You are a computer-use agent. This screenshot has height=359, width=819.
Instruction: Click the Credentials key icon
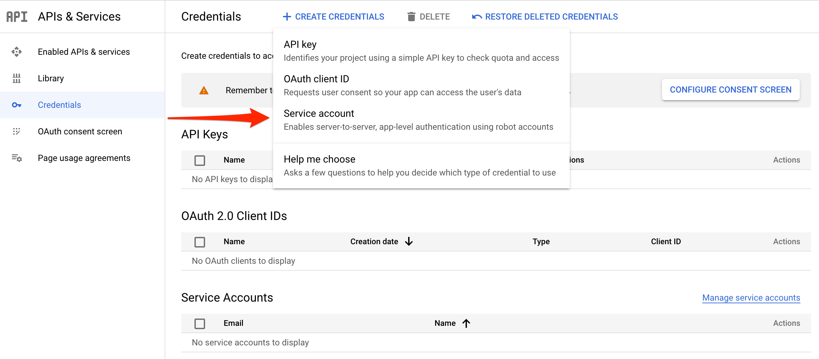point(17,105)
